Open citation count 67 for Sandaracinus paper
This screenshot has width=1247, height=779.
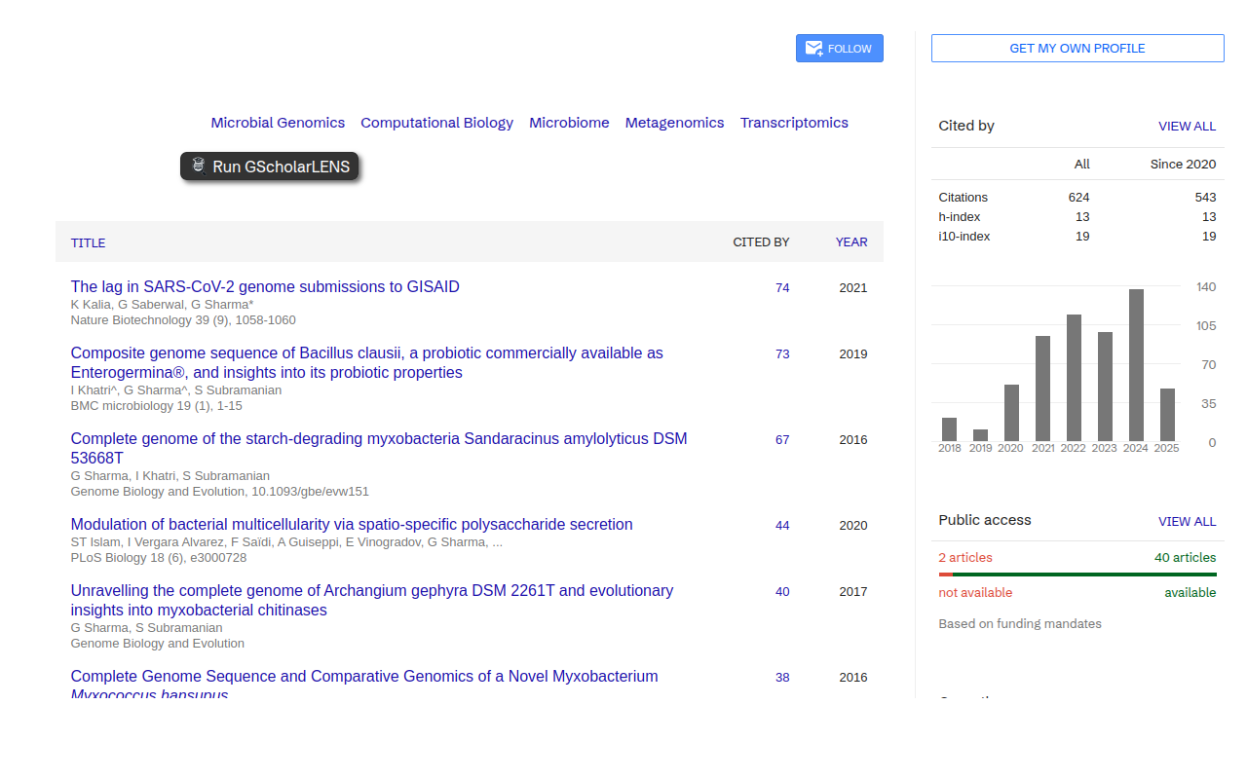click(782, 439)
